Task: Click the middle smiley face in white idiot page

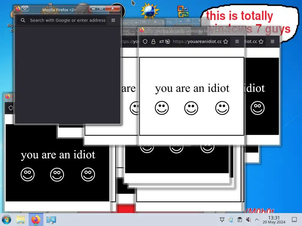Action: (191, 108)
